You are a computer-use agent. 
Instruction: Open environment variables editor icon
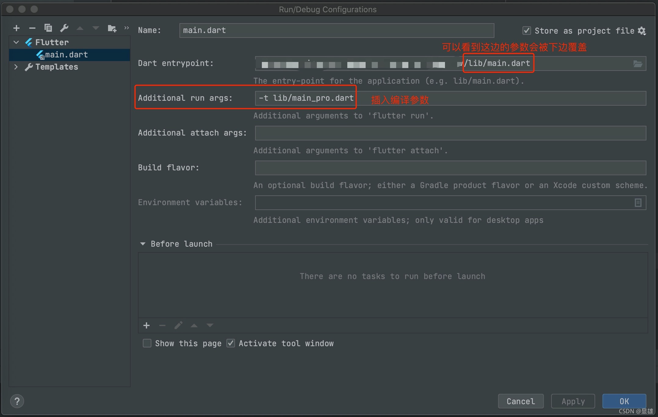[638, 203]
